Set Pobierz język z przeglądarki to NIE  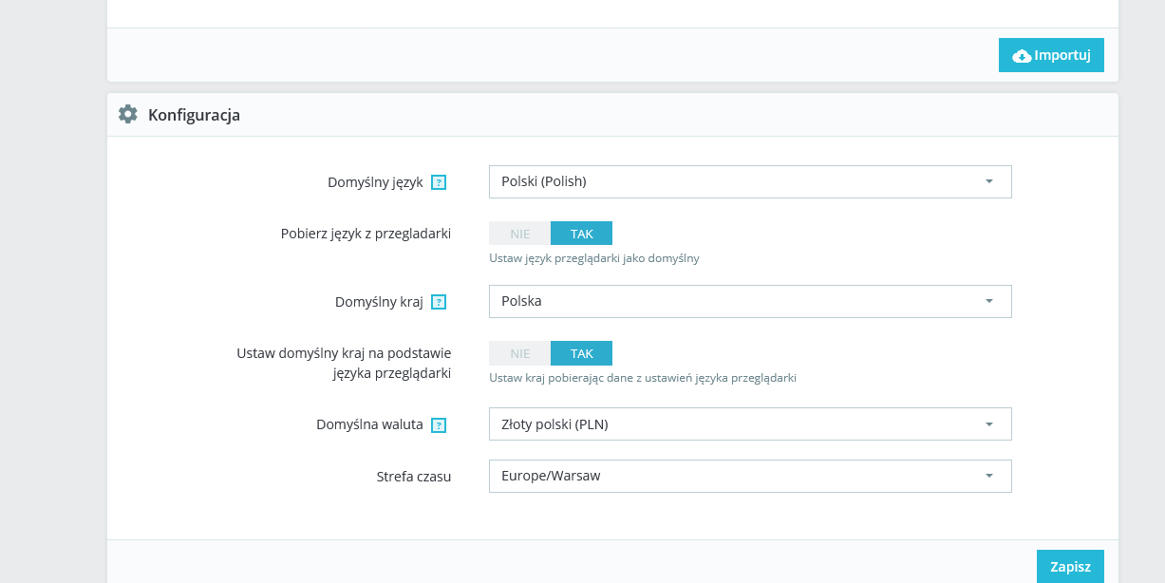[520, 234]
